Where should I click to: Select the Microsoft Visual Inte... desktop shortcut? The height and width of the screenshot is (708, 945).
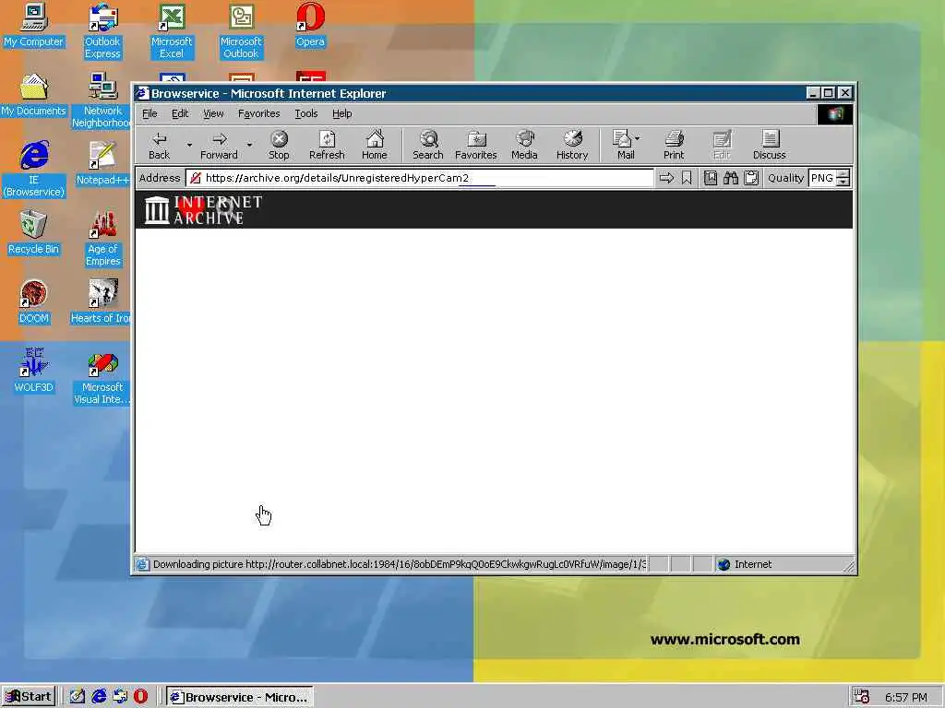(102, 379)
